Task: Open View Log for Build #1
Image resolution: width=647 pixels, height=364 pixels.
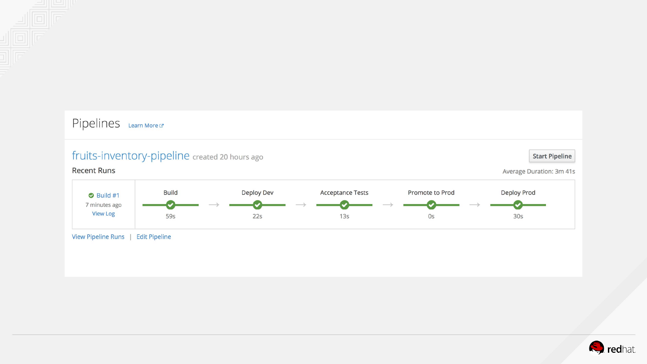Action: [x=103, y=214]
